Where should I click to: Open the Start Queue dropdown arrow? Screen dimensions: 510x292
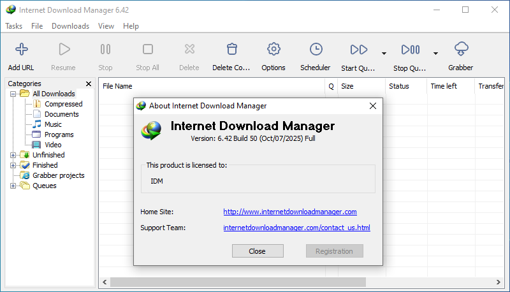[x=384, y=54]
